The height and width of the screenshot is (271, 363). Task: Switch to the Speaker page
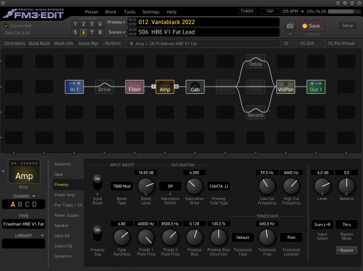tap(61, 225)
